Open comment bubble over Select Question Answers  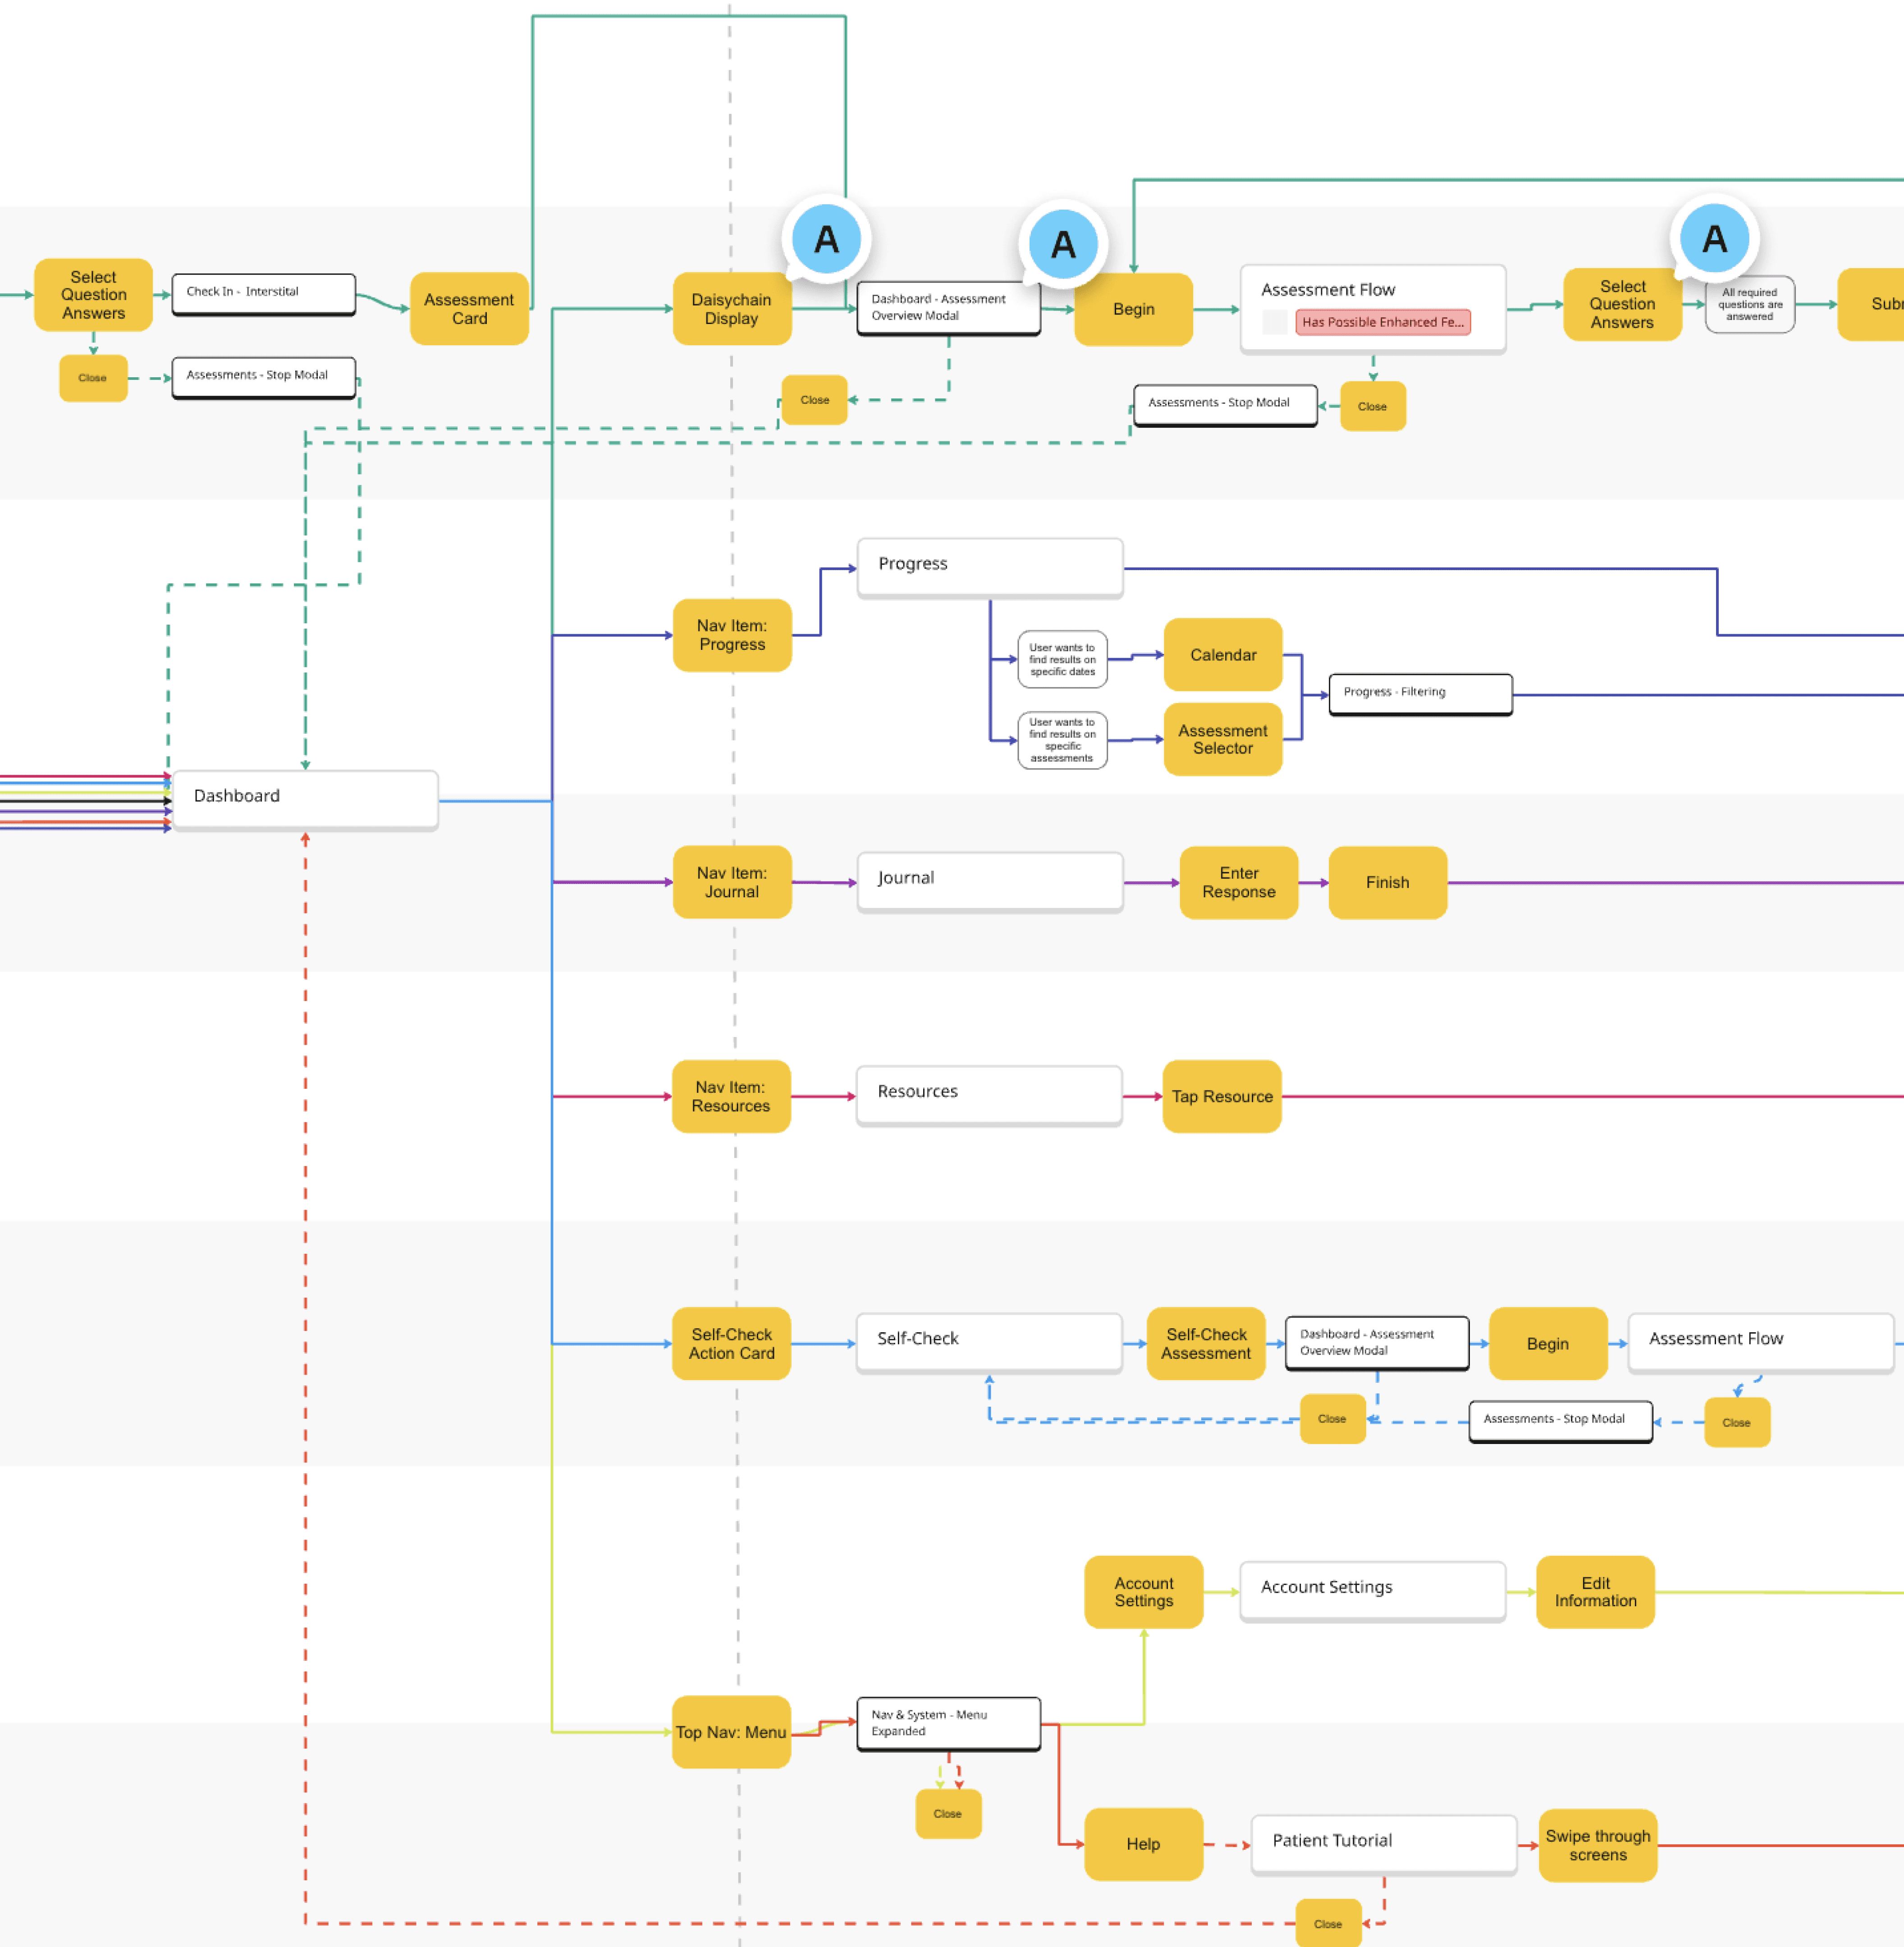click(1714, 238)
